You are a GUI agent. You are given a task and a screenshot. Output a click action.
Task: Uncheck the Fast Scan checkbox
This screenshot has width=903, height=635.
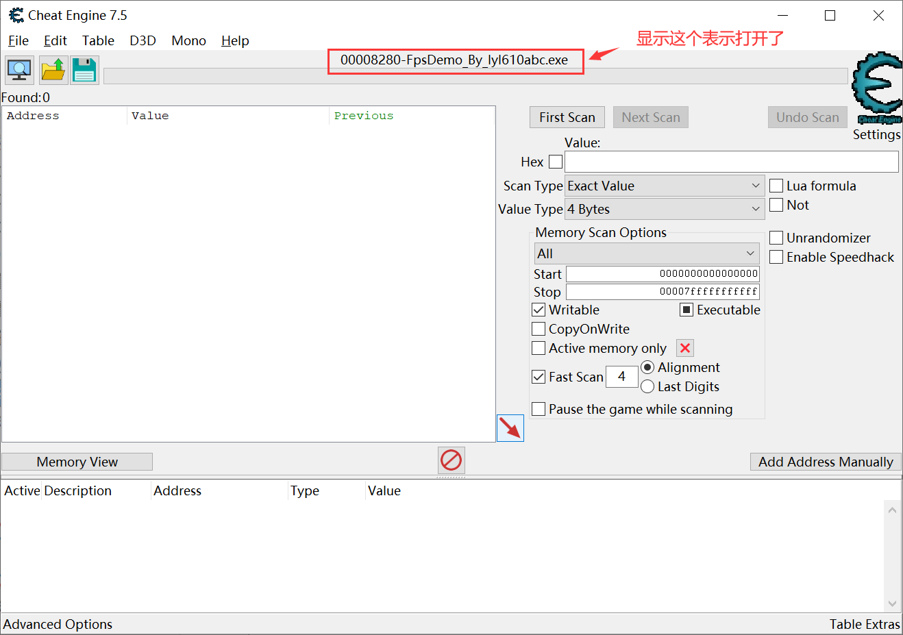[x=539, y=377]
